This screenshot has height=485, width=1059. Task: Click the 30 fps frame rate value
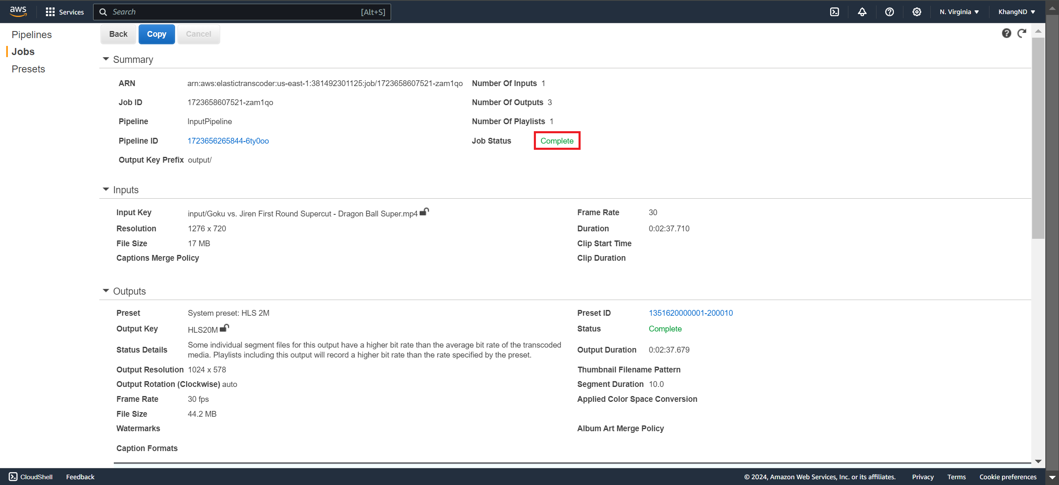pos(198,399)
